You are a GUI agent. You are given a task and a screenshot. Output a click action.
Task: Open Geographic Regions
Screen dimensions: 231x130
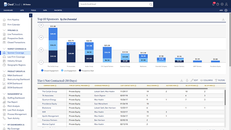click(x=16, y=65)
